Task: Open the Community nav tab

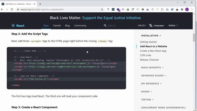Action: click(x=80, y=26)
